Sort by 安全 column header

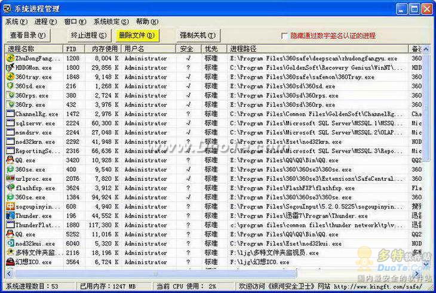189,49
